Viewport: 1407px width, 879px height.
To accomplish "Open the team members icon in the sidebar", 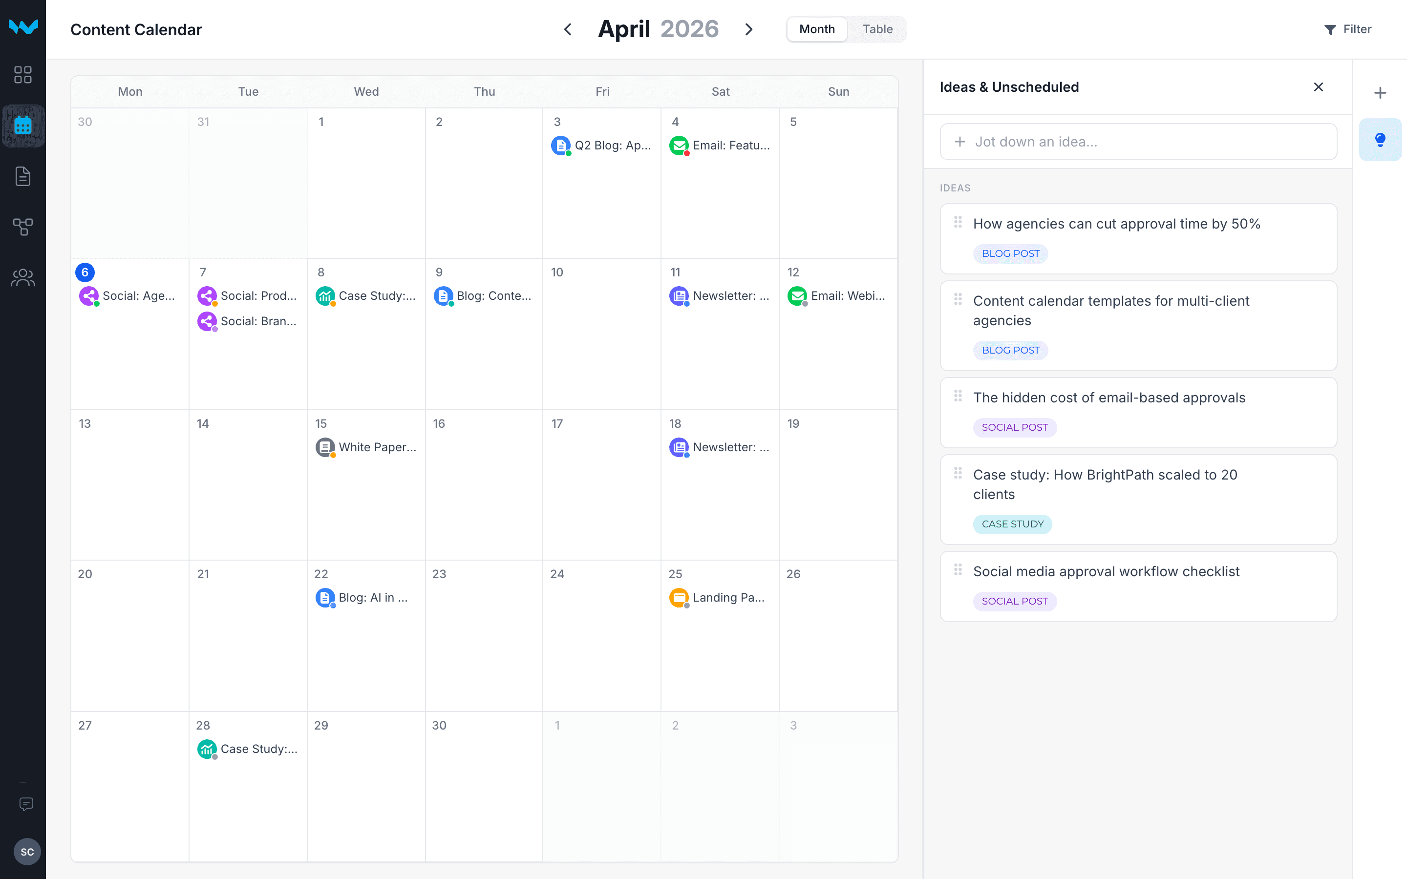I will click(x=23, y=277).
